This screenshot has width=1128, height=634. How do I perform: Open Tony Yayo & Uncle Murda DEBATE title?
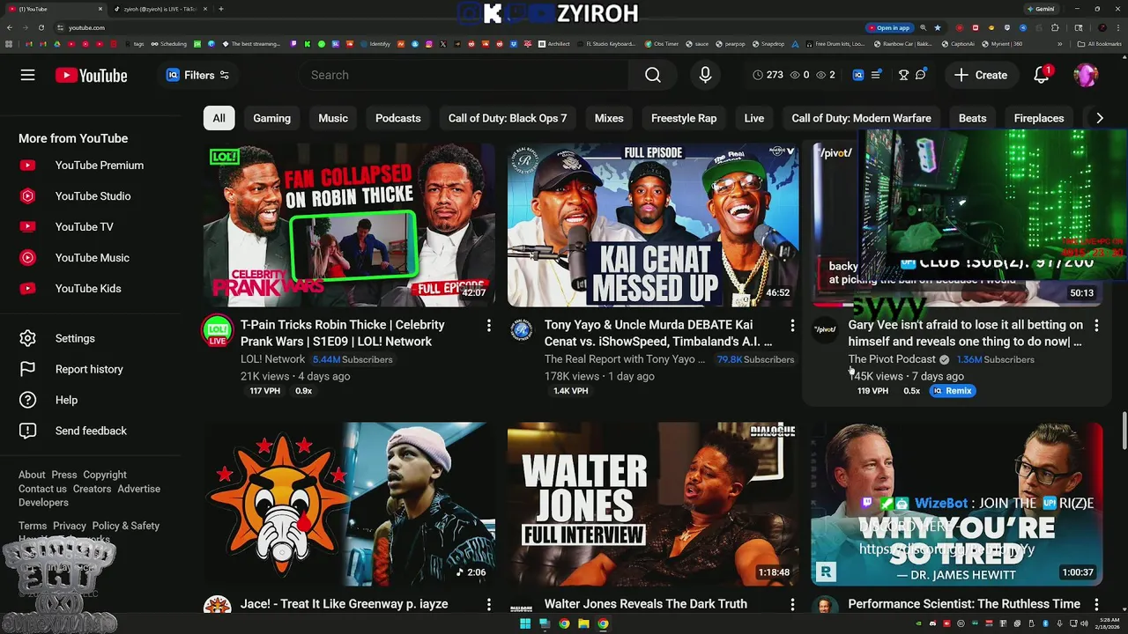tap(658, 333)
